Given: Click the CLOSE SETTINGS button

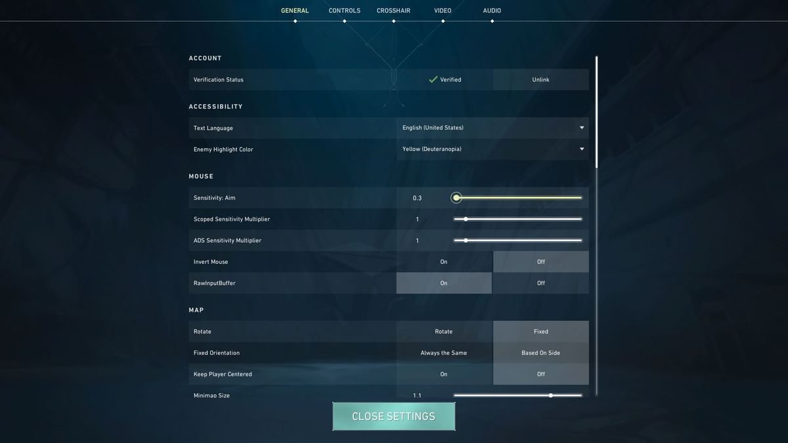Looking at the screenshot, I should click(394, 416).
